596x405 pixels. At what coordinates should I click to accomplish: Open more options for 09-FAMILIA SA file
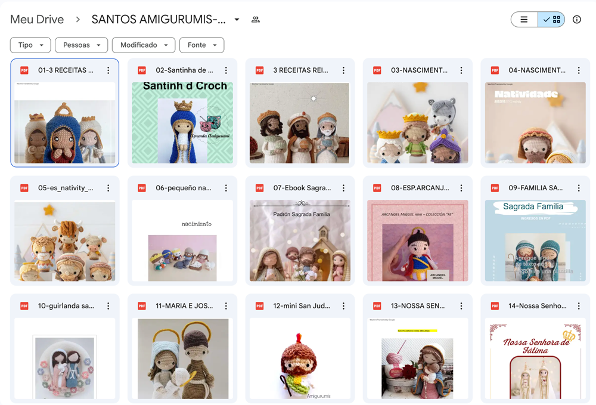(579, 188)
